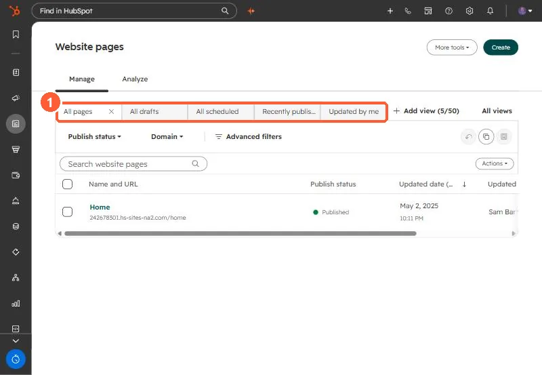The width and height of the screenshot is (542, 375).
Task: Open the Content sidebar icon
Action: (16, 124)
